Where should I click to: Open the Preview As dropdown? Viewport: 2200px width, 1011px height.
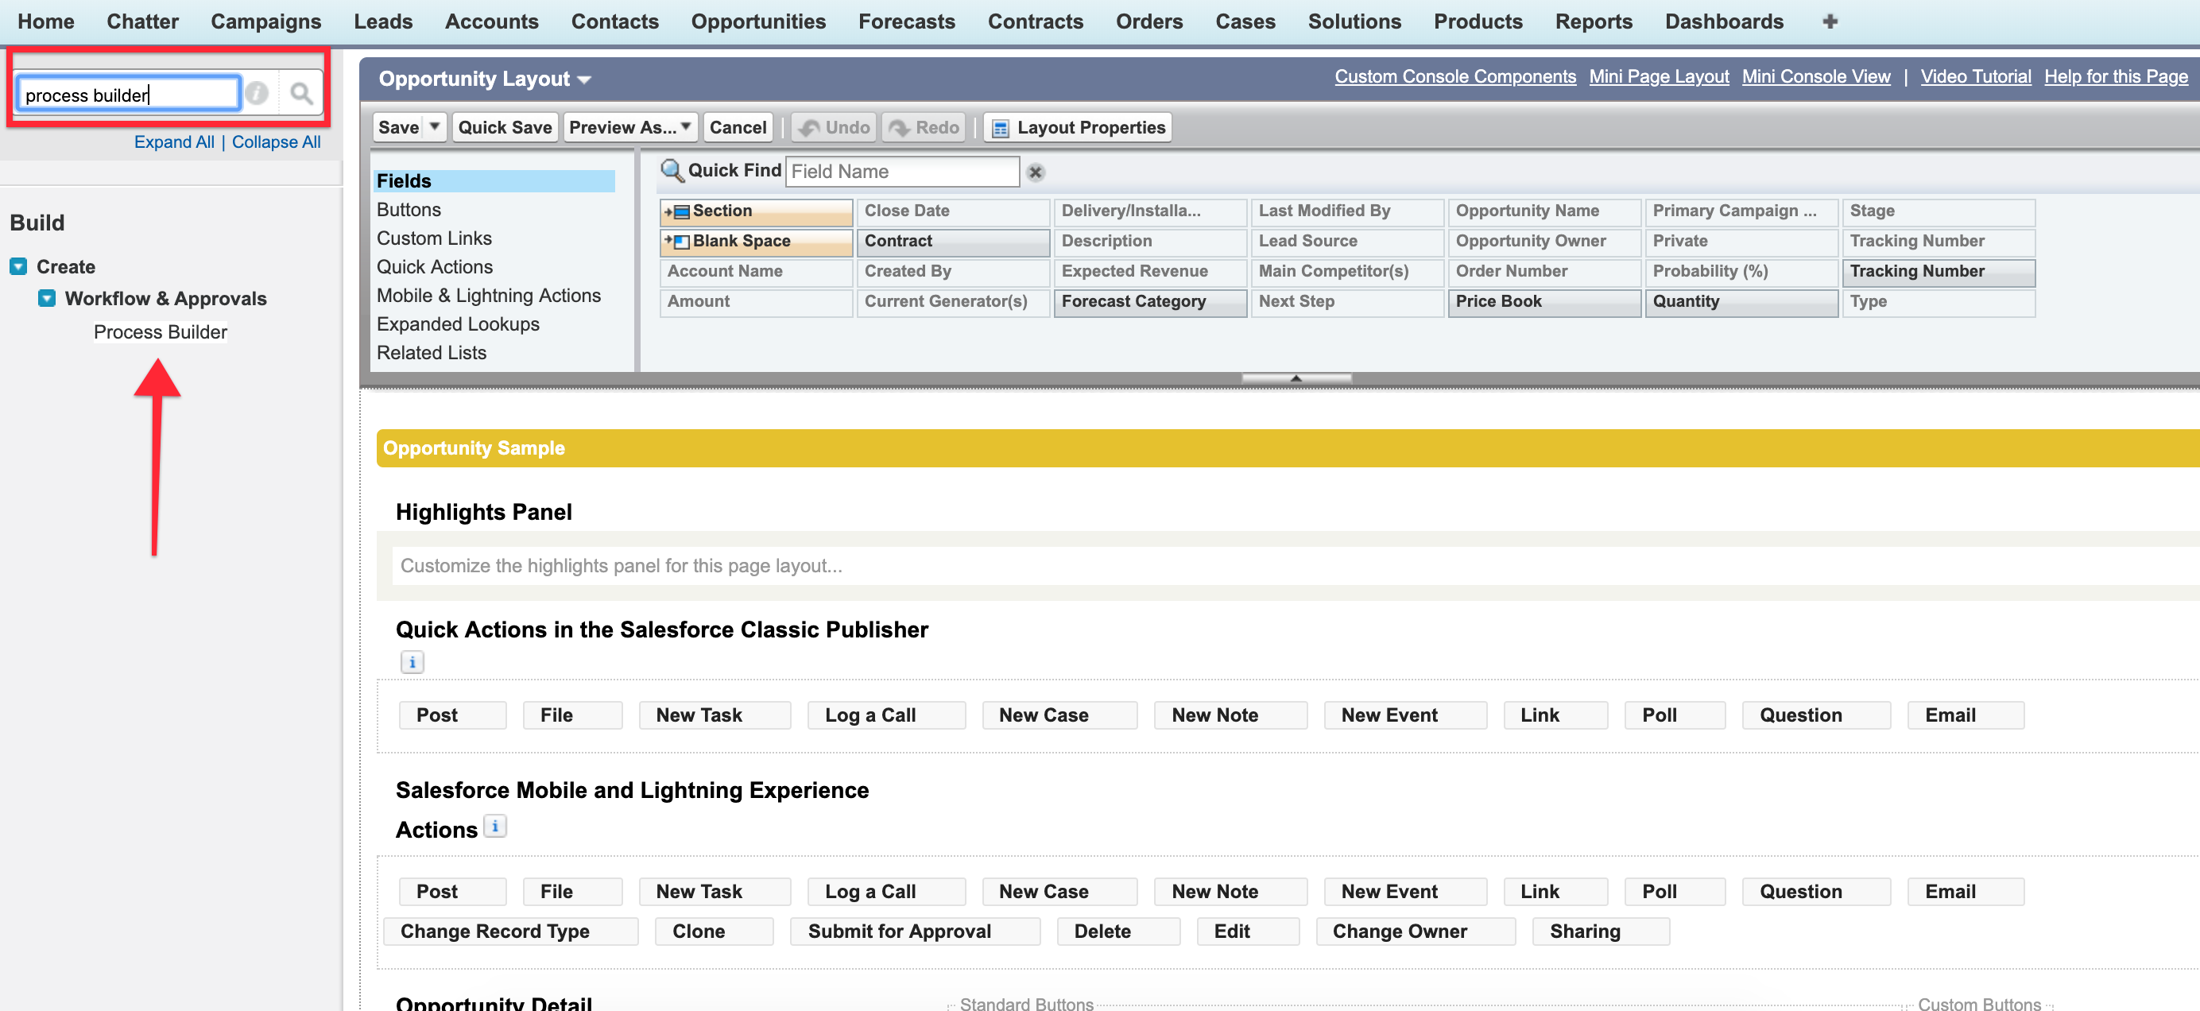point(630,127)
